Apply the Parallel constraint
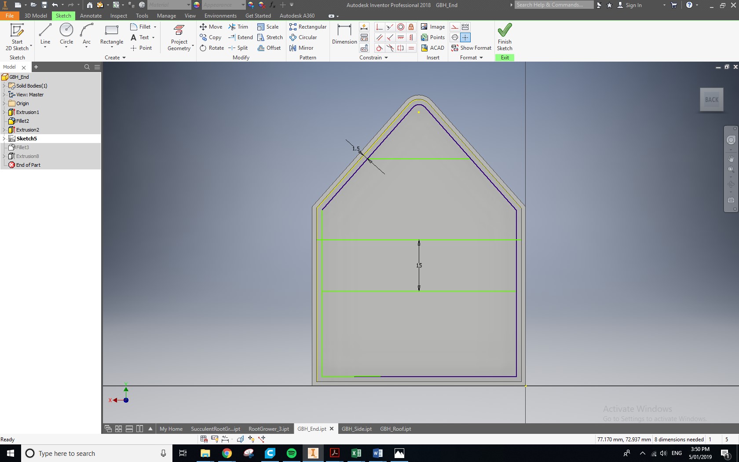 pyautogui.click(x=379, y=37)
